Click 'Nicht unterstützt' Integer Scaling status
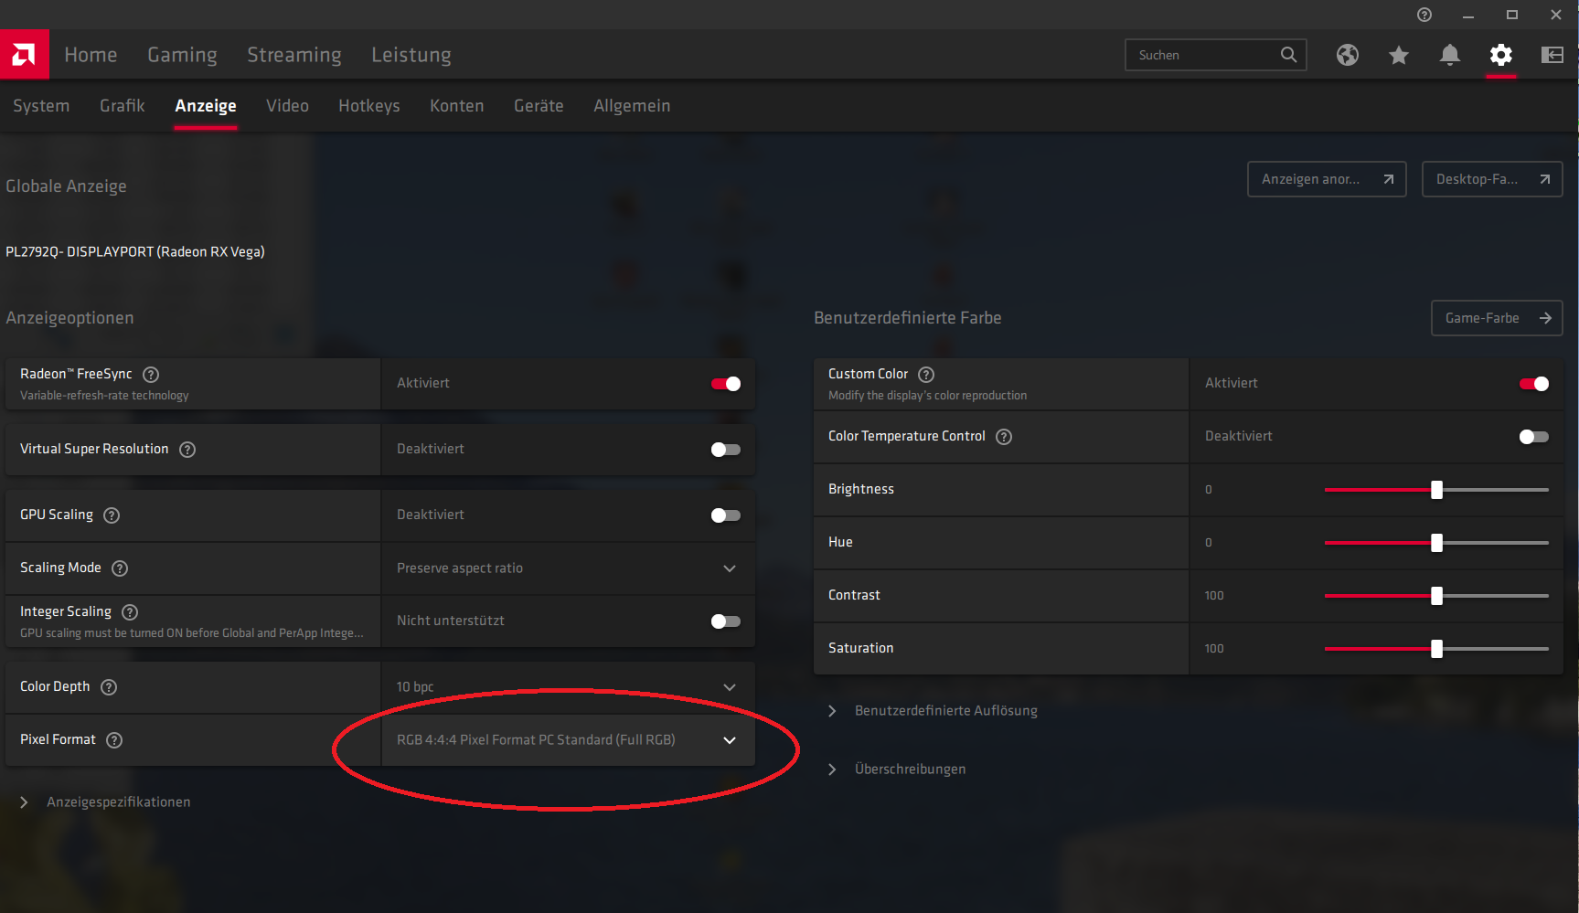The image size is (1579, 913). (451, 621)
